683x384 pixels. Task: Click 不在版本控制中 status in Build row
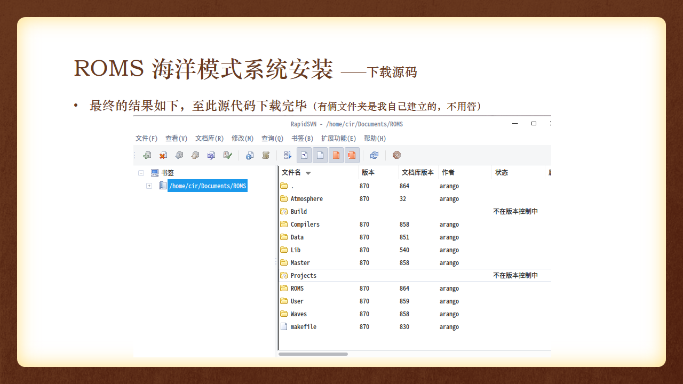515,211
